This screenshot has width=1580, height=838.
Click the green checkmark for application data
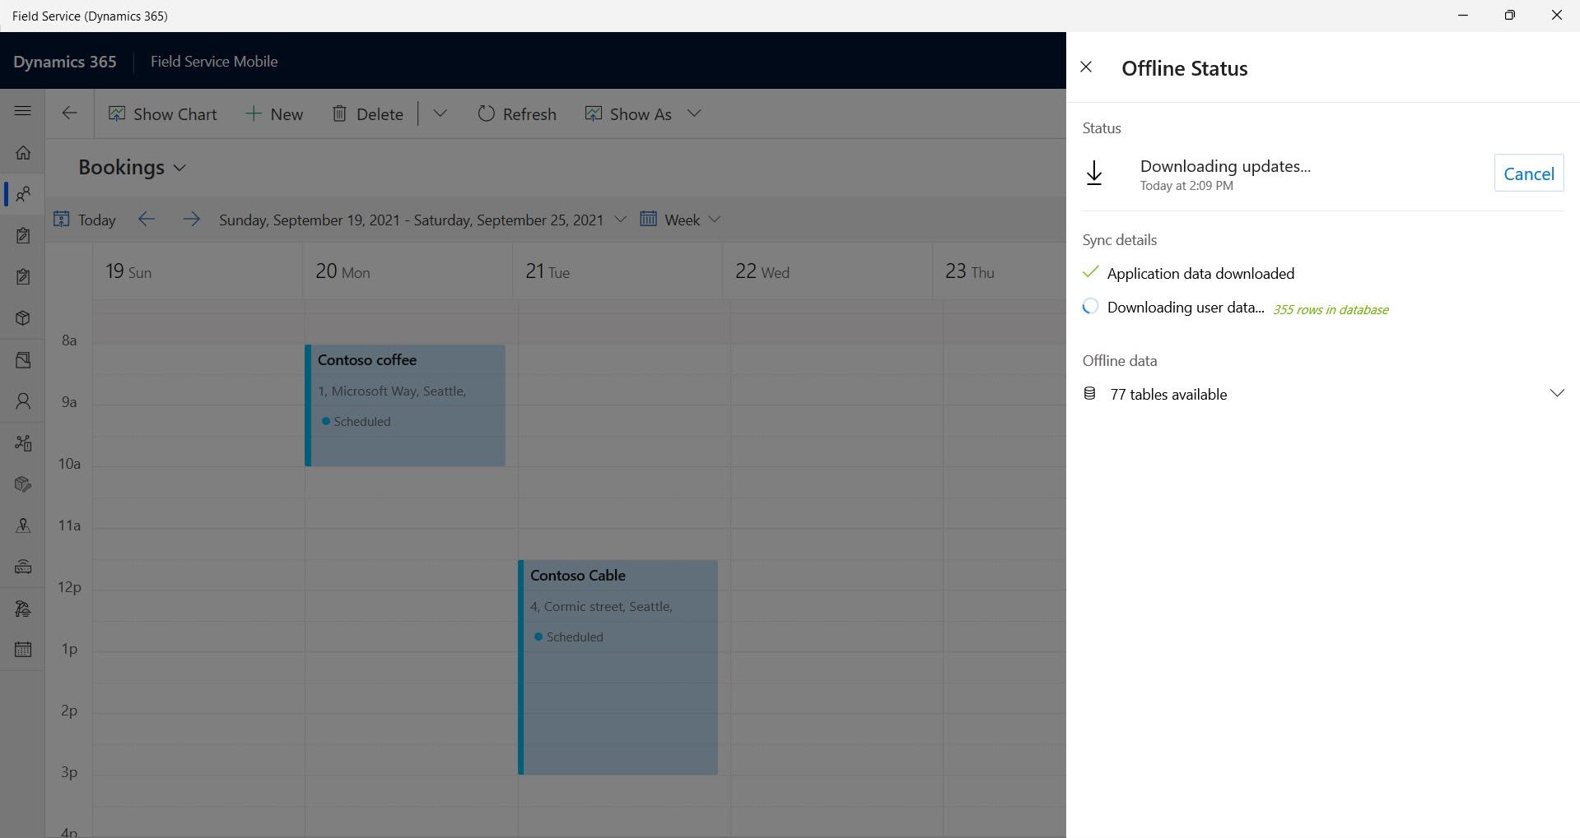(x=1091, y=272)
